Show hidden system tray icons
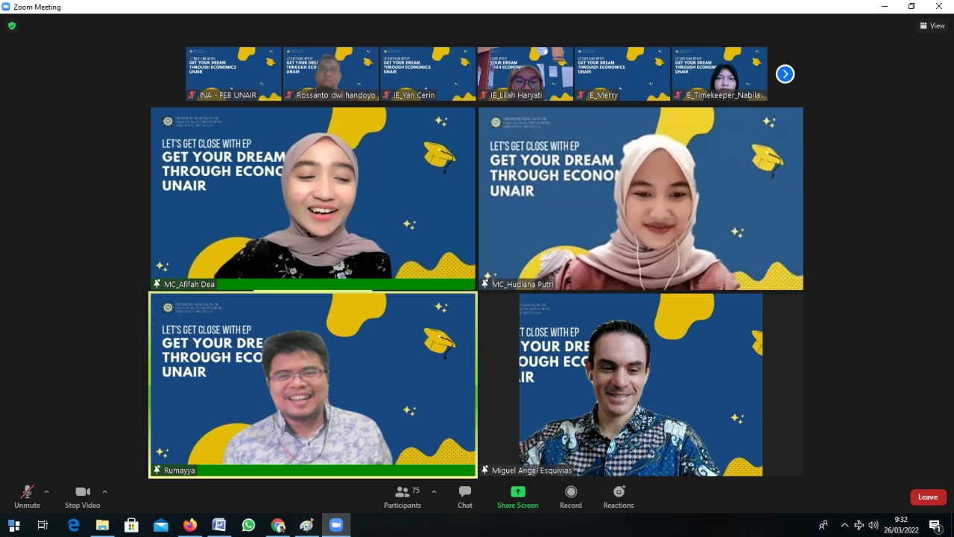 click(844, 525)
